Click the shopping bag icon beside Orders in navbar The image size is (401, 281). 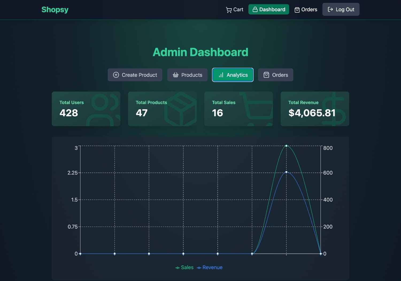click(x=297, y=10)
